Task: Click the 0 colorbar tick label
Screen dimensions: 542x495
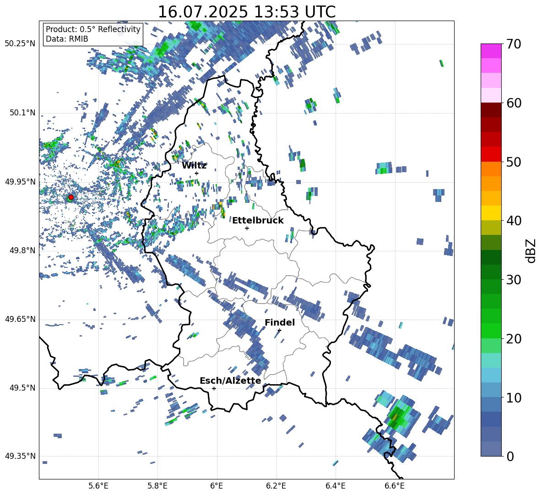Action: click(x=509, y=456)
